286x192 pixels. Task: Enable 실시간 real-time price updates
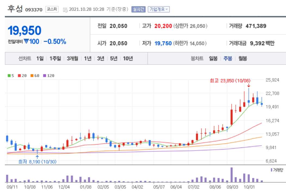pyautogui.click(x=139, y=9)
